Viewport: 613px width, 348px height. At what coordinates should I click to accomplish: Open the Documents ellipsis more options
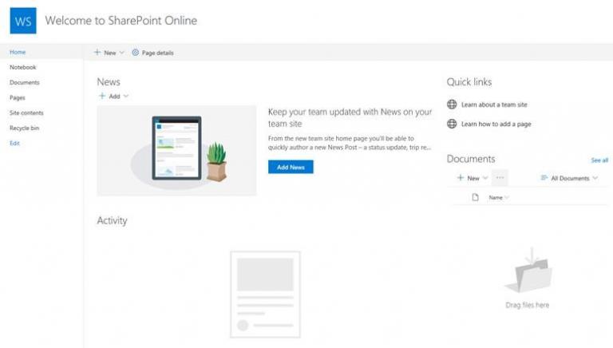pos(500,178)
